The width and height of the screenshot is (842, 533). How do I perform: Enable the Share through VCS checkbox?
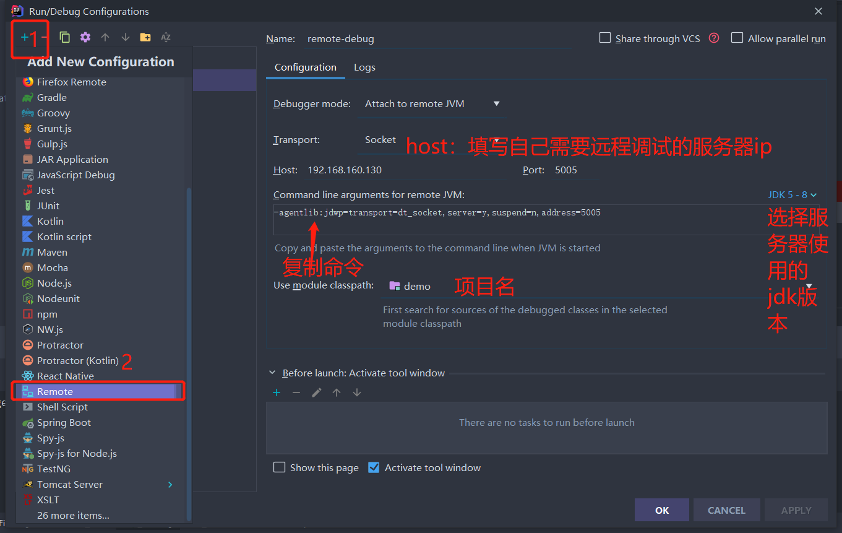click(604, 38)
